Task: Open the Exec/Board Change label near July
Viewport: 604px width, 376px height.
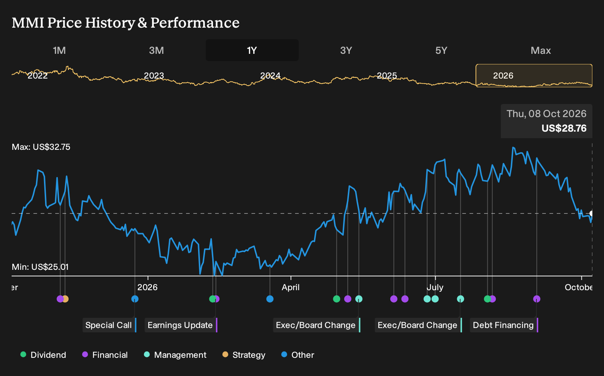Action: tap(418, 325)
